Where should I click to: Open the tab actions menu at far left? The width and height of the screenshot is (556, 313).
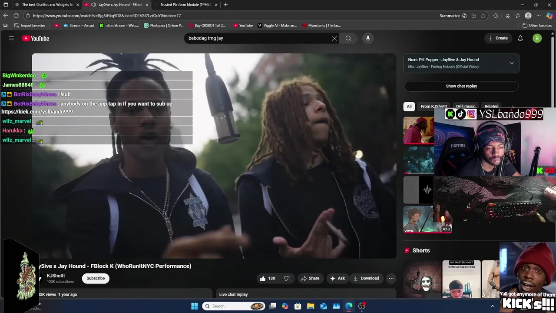coord(5,4)
